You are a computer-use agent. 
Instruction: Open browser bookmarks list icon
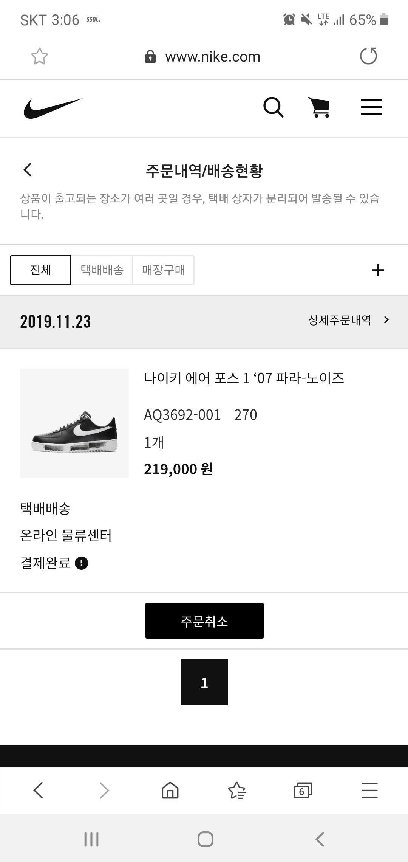click(x=237, y=790)
